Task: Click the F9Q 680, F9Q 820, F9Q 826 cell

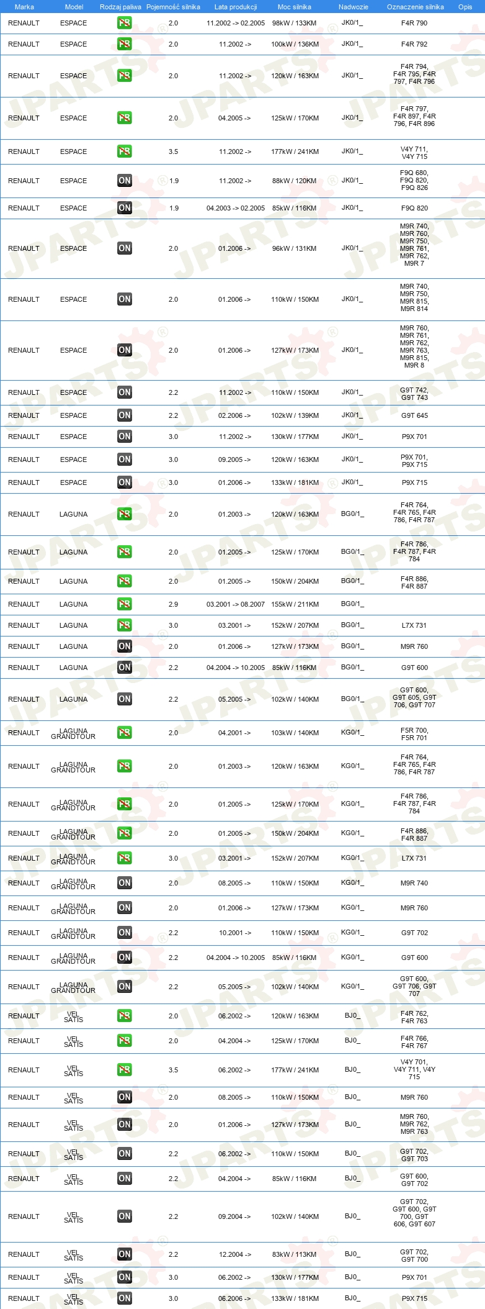Action: 414,181
